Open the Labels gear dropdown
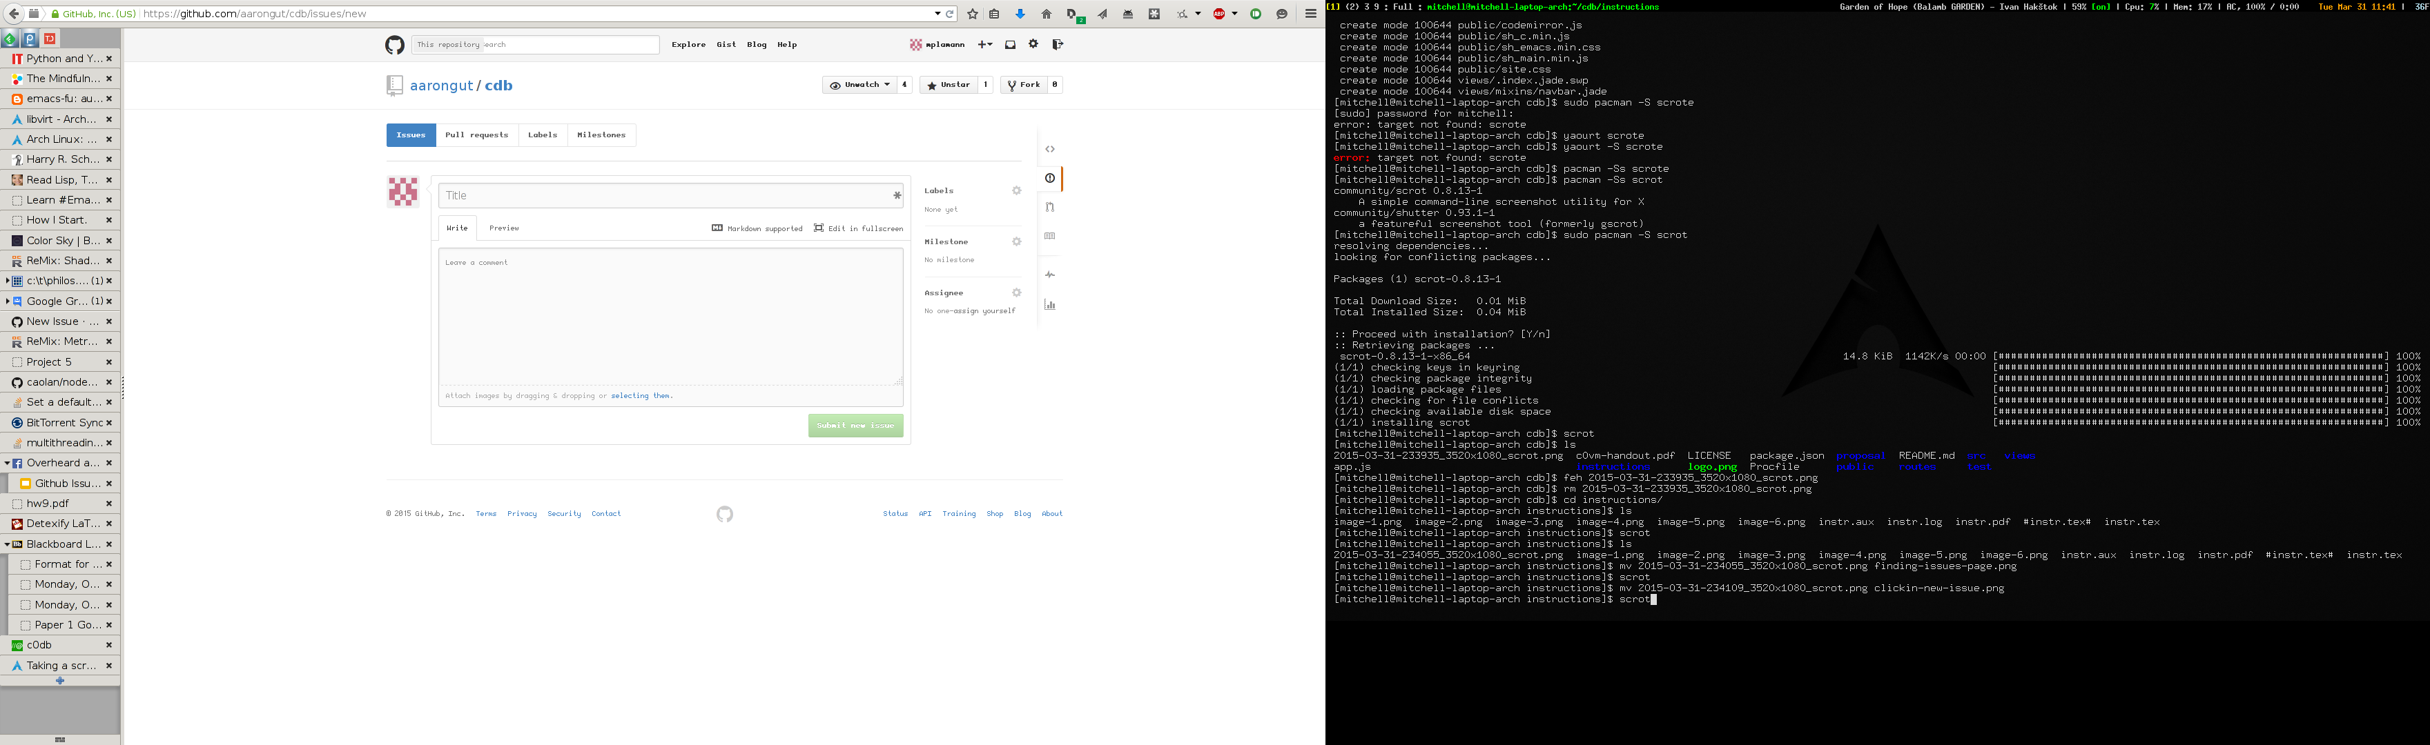The image size is (2430, 745). click(x=1016, y=190)
